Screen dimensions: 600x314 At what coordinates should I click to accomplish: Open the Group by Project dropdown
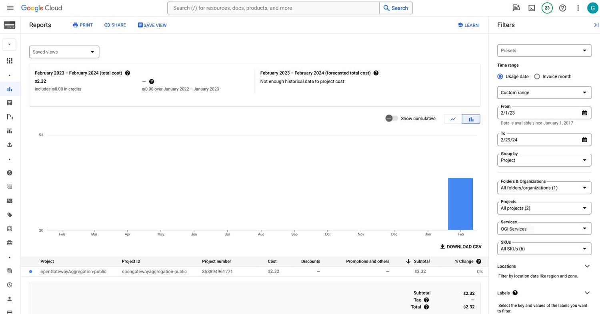click(x=544, y=160)
